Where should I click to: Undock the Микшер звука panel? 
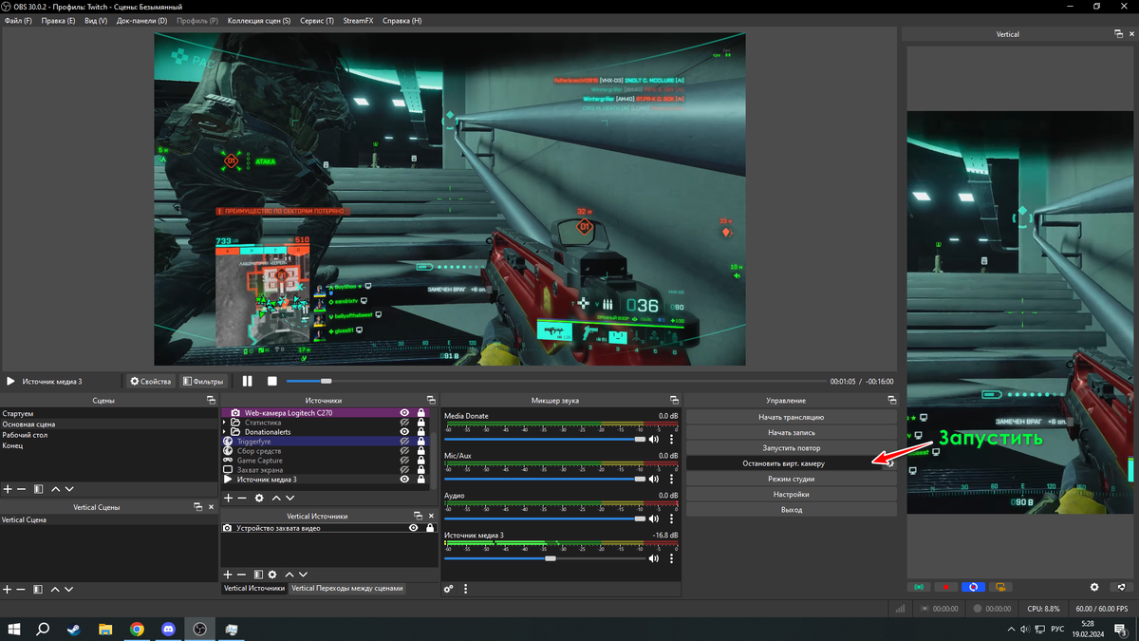click(674, 401)
